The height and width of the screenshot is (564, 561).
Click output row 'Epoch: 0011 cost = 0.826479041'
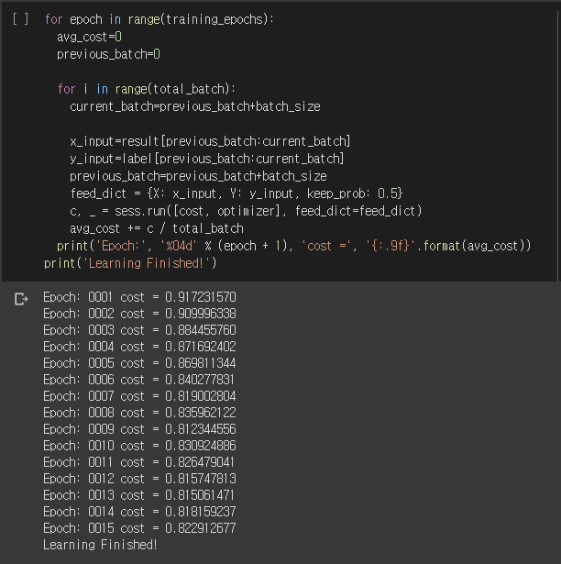click(138, 462)
